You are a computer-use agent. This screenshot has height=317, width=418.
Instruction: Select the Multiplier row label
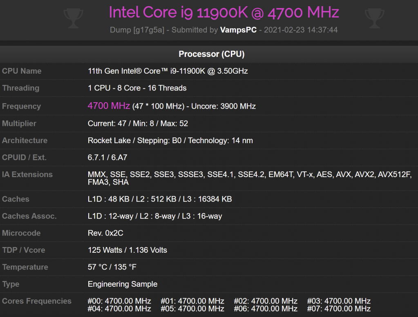pyautogui.click(x=19, y=123)
